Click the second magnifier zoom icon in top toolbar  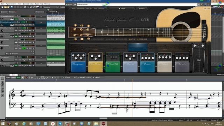click(34, 7)
